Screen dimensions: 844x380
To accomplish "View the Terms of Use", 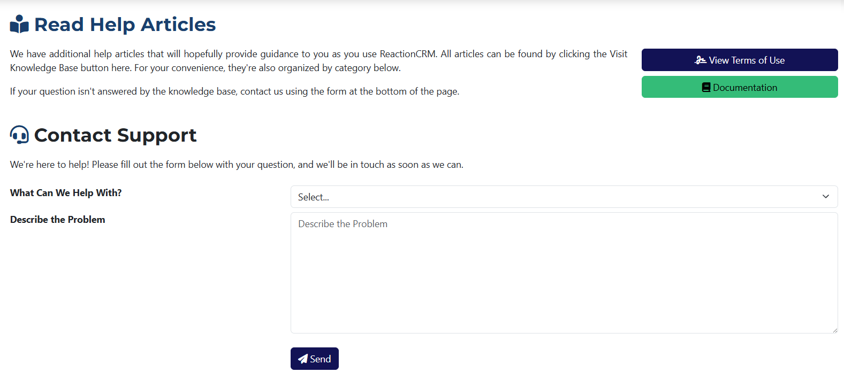I will tap(740, 60).
